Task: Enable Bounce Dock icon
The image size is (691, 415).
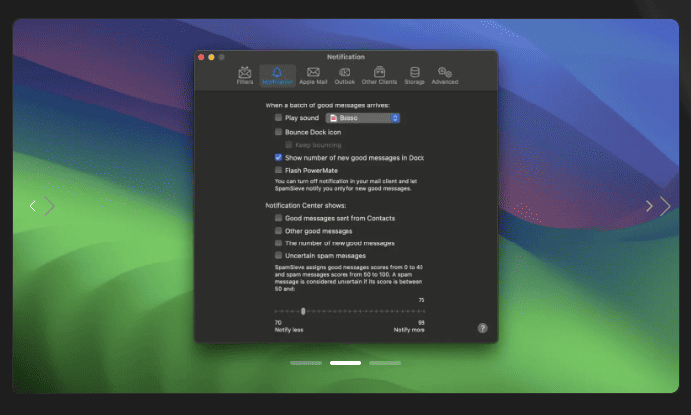Action: 278,131
